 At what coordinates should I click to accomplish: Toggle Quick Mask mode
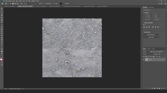tap(2, 63)
